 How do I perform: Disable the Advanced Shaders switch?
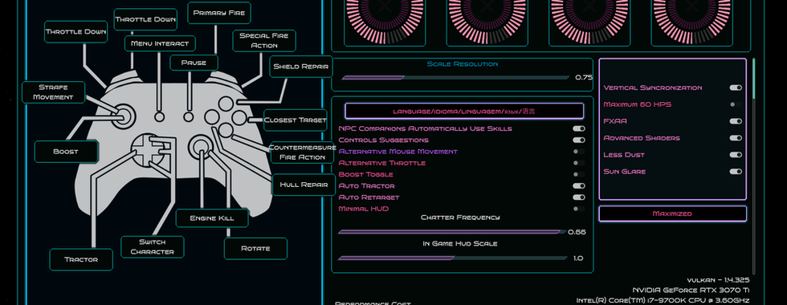[736, 138]
